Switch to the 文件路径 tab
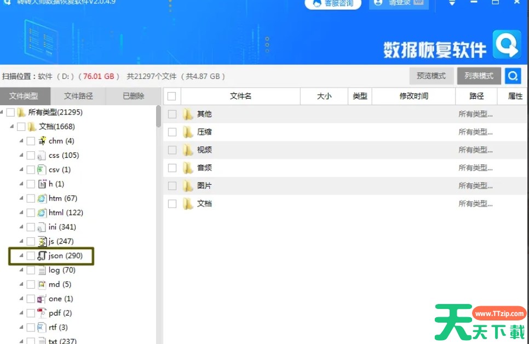Viewport: 529px width, 344px height. coord(78,96)
